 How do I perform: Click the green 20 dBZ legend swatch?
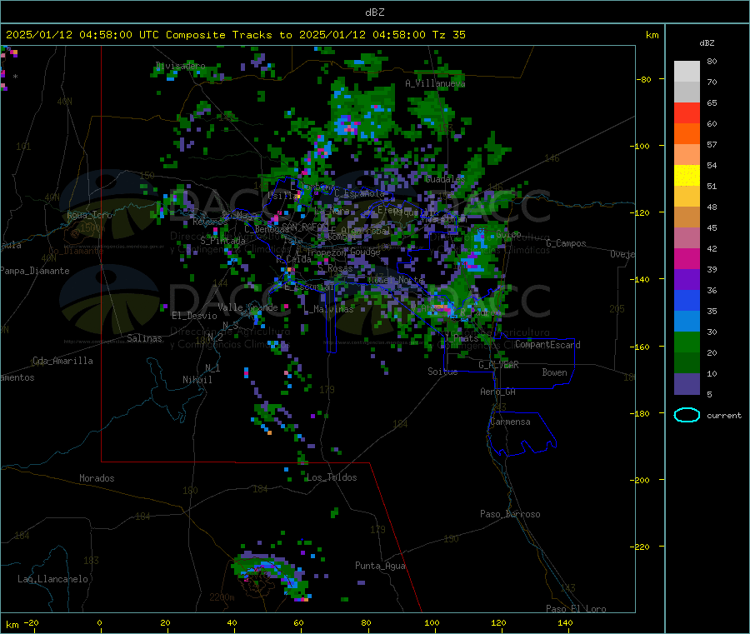pyautogui.click(x=687, y=342)
